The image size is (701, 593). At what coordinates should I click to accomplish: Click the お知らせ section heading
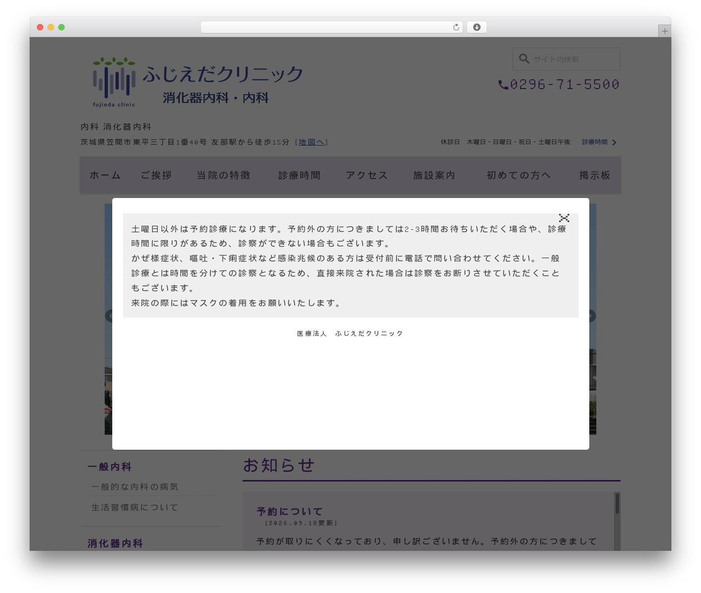pos(279,465)
